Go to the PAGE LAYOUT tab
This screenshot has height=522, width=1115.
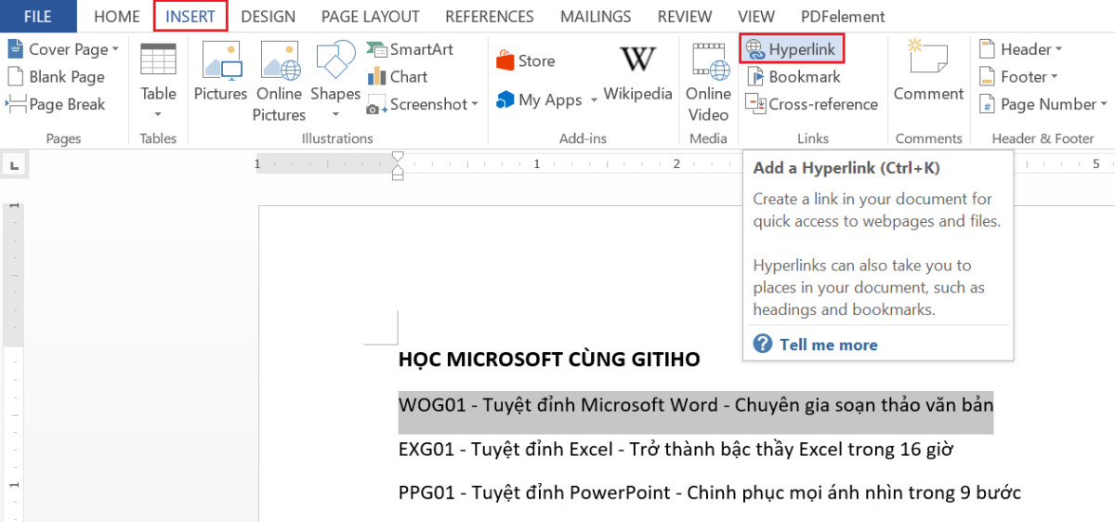[370, 17]
